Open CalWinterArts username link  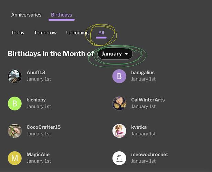click(x=148, y=100)
